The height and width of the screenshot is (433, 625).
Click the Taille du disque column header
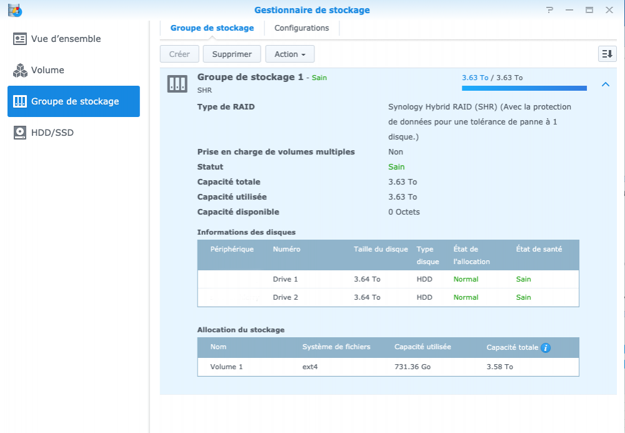coord(381,249)
